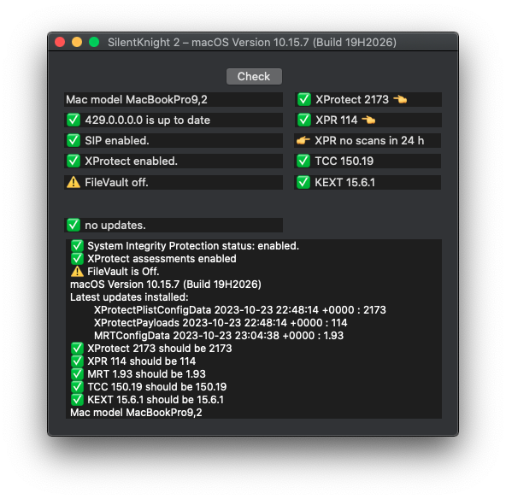
Task: Click checkmark beside 'MRT 1.93 should be 1.93'
Action: (77, 374)
